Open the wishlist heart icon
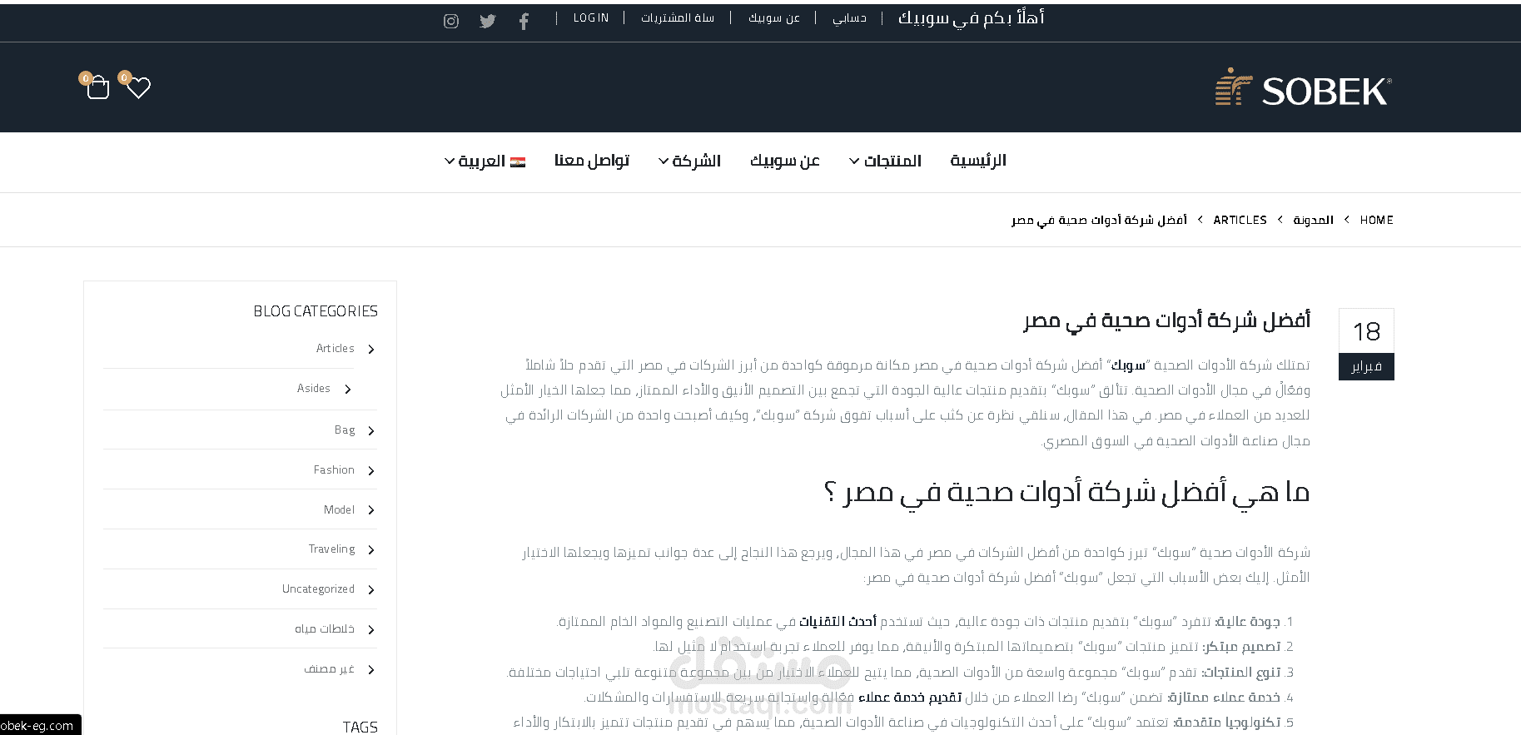Viewport: 1521px width, 735px height. [138, 87]
